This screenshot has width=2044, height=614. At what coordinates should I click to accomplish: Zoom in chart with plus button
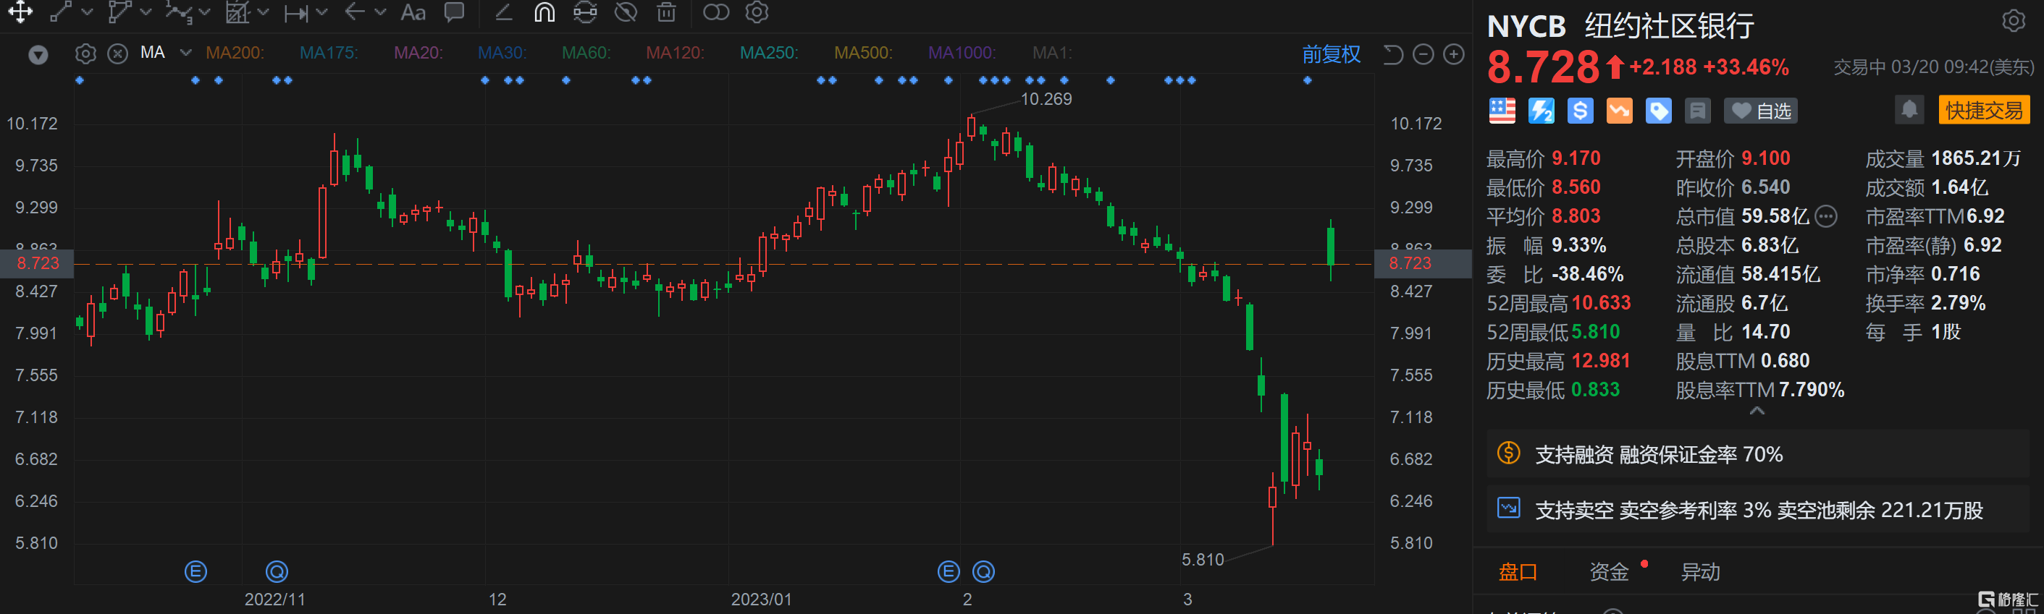(1454, 54)
